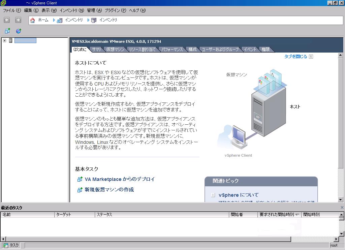Click the タスク icon in the status bar
345x250 pixels.
pyautogui.click(x=5, y=245)
